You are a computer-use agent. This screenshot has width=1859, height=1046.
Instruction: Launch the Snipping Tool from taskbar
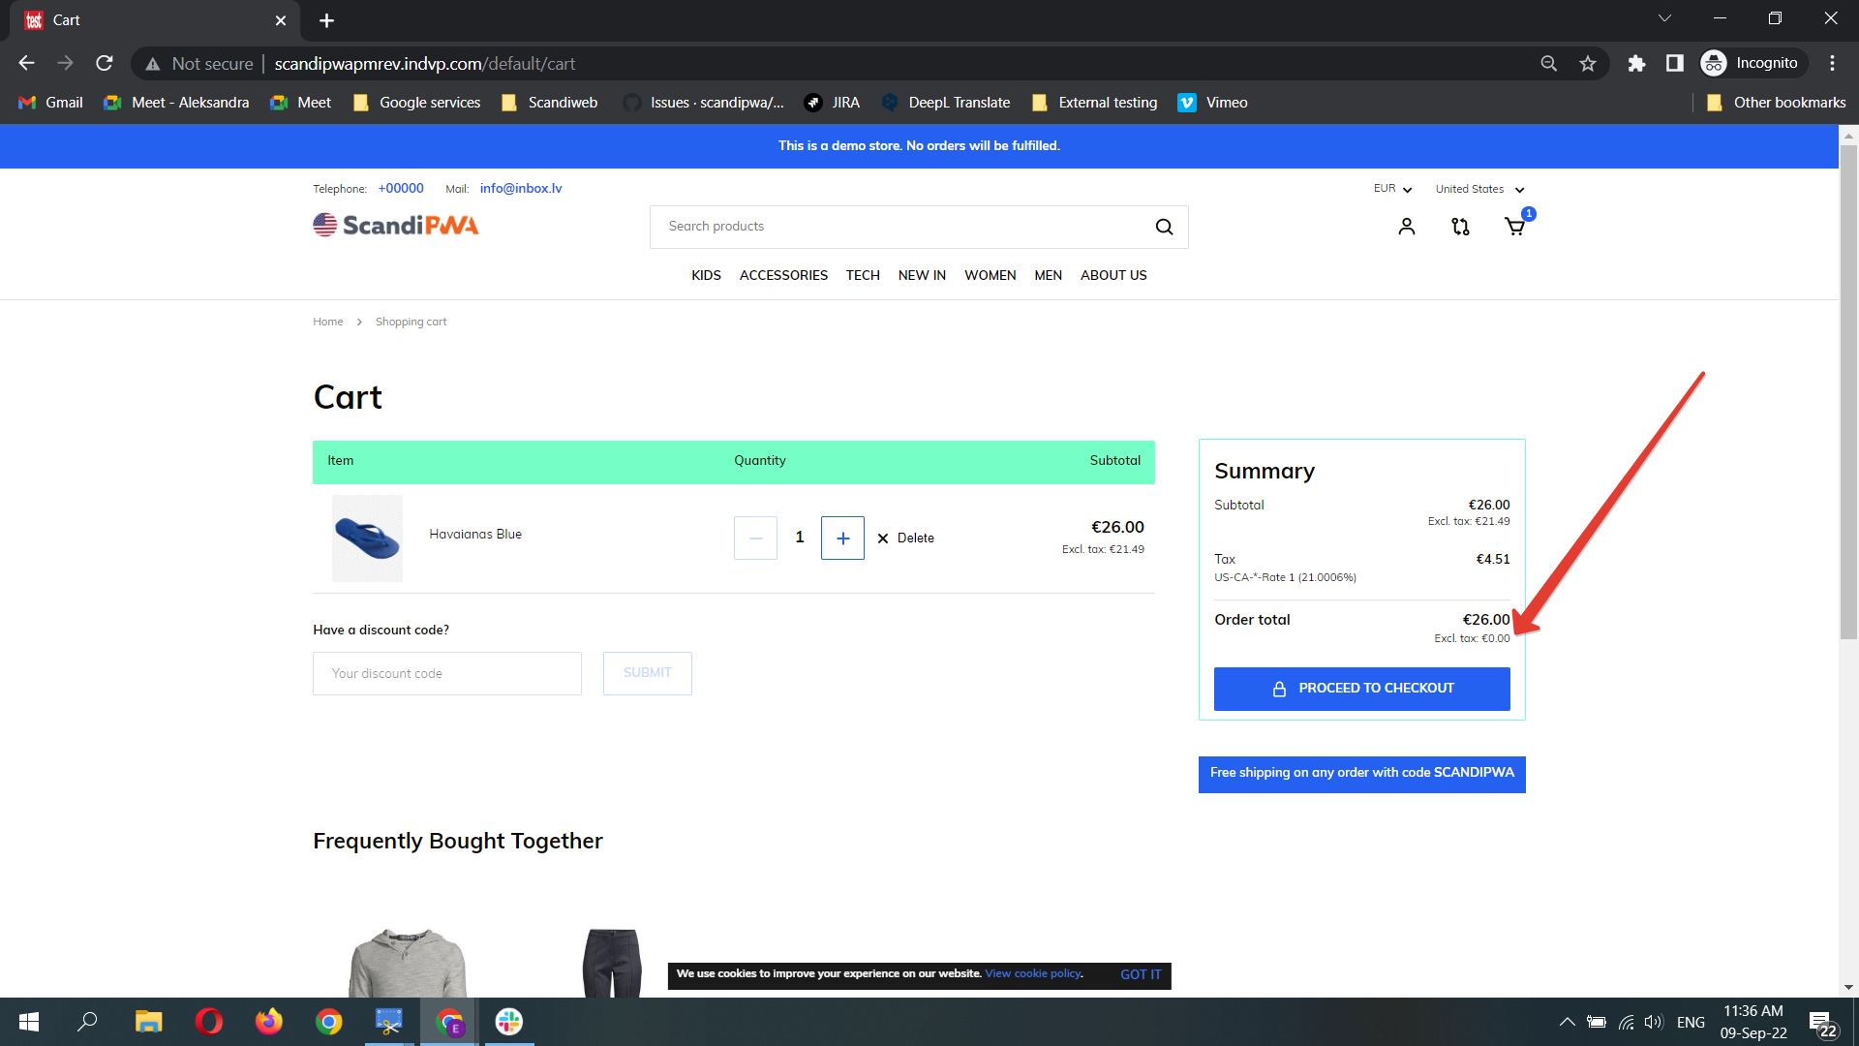click(388, 1022)
